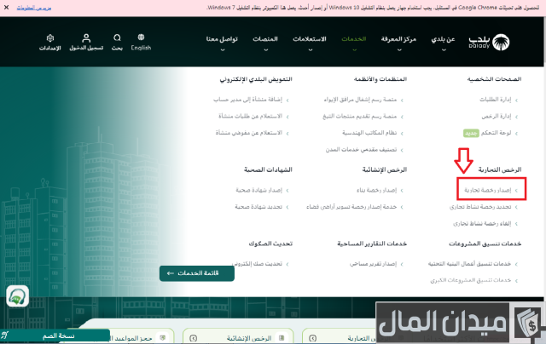
Task: Click the deaf version sign-language icon
Action: (x=7, y=335)
